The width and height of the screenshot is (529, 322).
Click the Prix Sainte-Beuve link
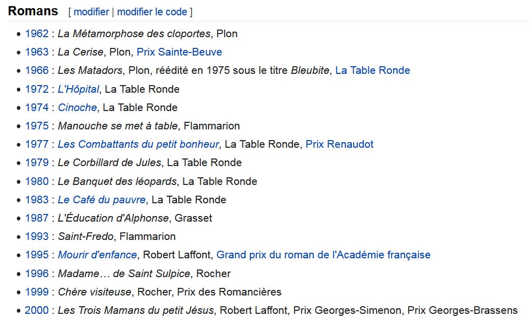[179, 52]
